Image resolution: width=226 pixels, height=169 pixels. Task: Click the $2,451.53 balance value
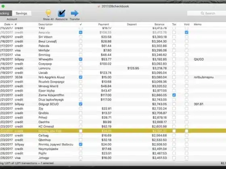(x=159, y=158)
